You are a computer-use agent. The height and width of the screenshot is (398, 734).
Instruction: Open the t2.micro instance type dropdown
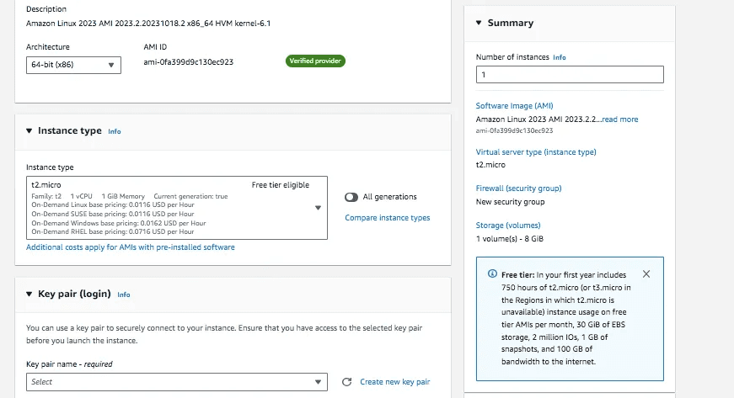[x=177, y=208]
